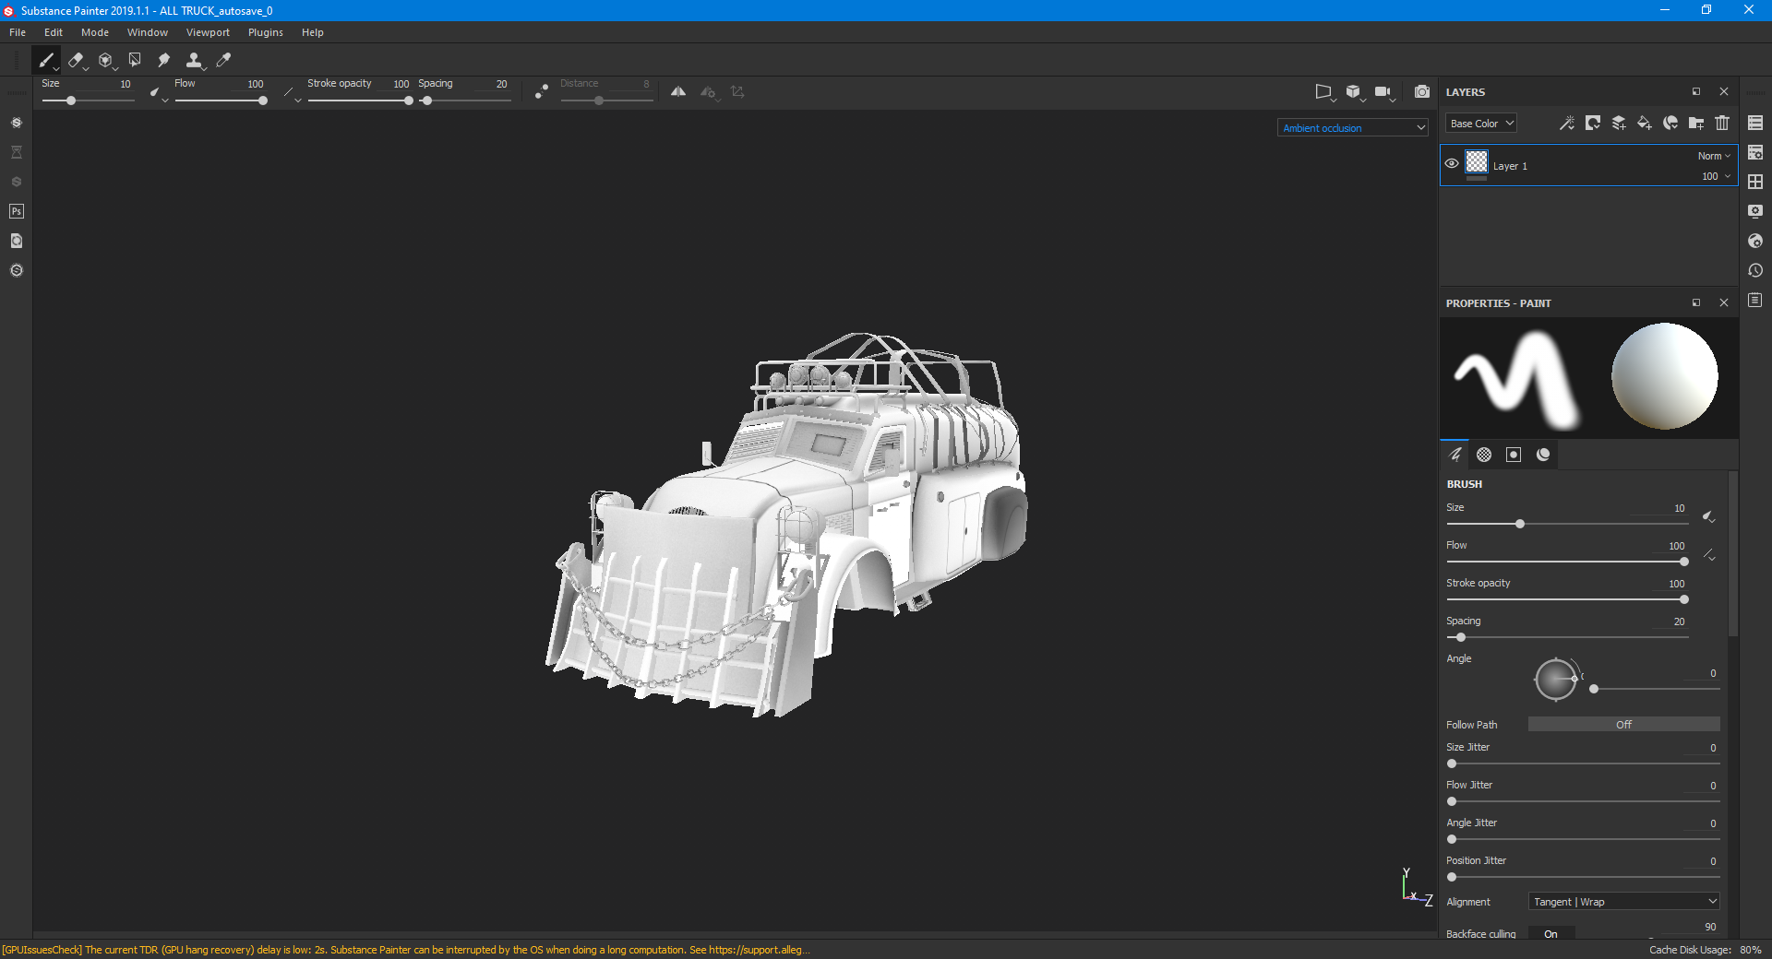The width and height of the screenshot is (1772, 959).
Task: Select the Clone stamp tool
Action: coord(194,61)
